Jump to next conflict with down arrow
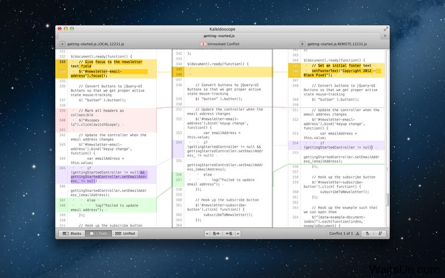The image size is (445, 278). tap(380, 234)
